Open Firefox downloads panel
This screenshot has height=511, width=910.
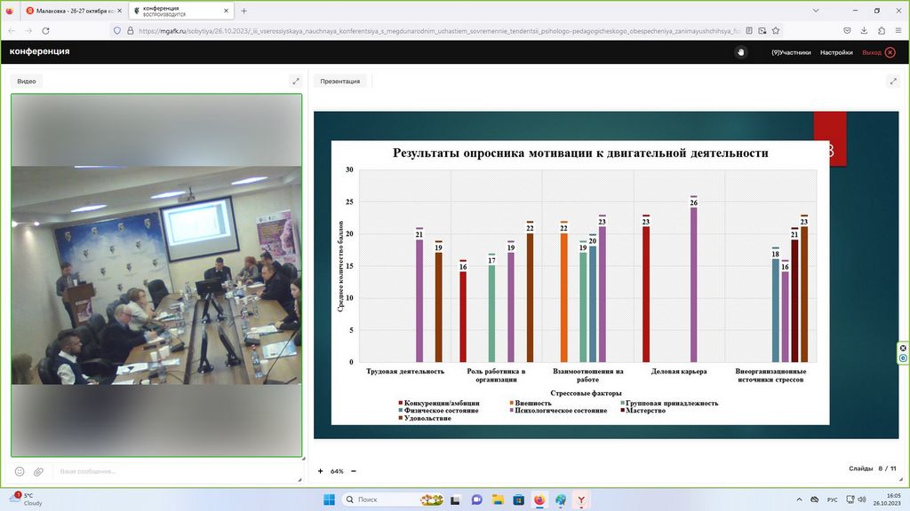[x=865, y=29]
